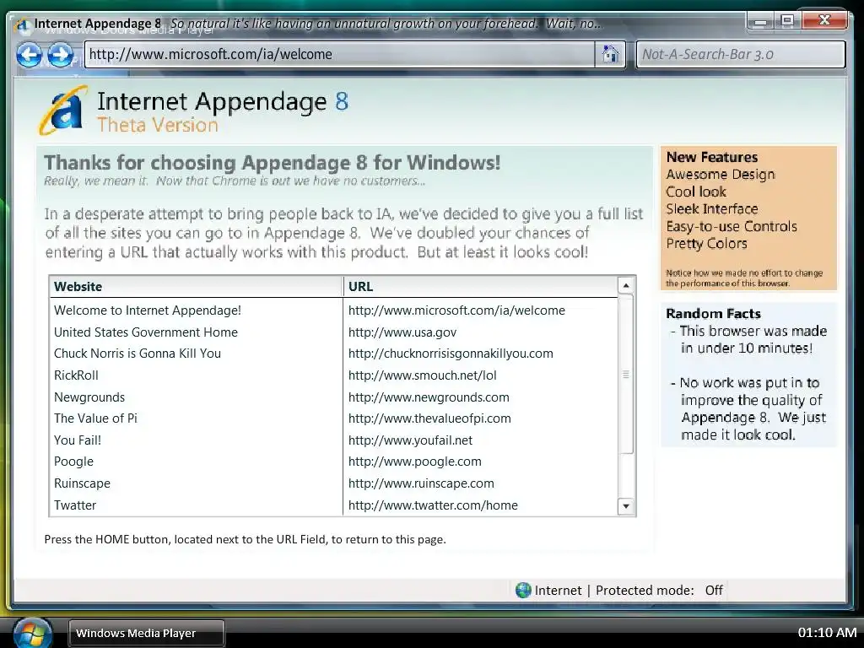Open the Windows Media Player taskbar button

click(147, 633)
